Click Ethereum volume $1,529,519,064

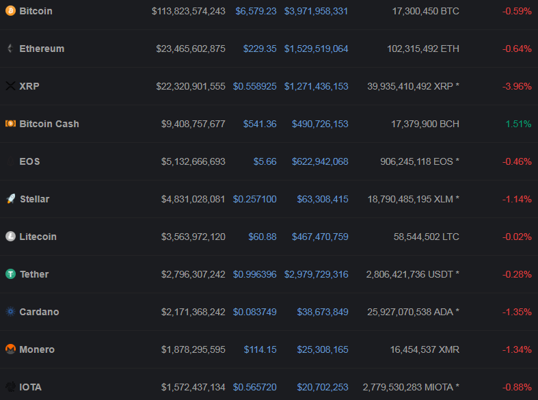click(316, 49)
